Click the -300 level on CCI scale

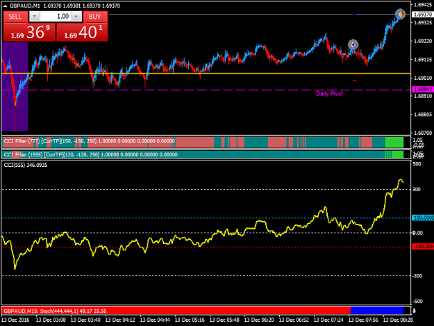click(417, 276)
